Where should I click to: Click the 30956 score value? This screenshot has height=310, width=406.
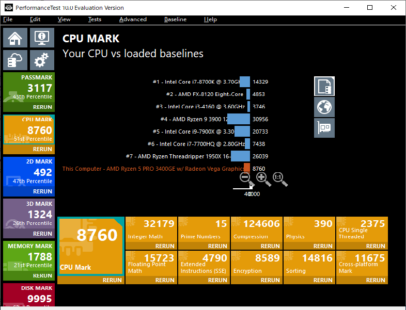(260, 119)
